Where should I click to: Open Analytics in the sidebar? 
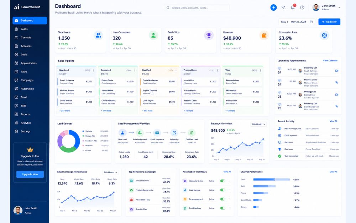[30, 123]
